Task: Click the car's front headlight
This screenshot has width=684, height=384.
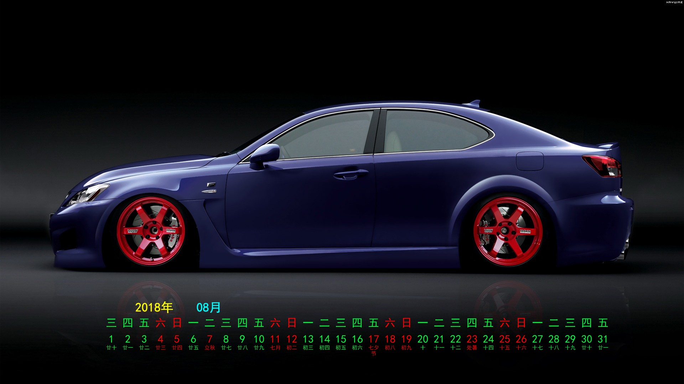Action: [x=87, y=194]
